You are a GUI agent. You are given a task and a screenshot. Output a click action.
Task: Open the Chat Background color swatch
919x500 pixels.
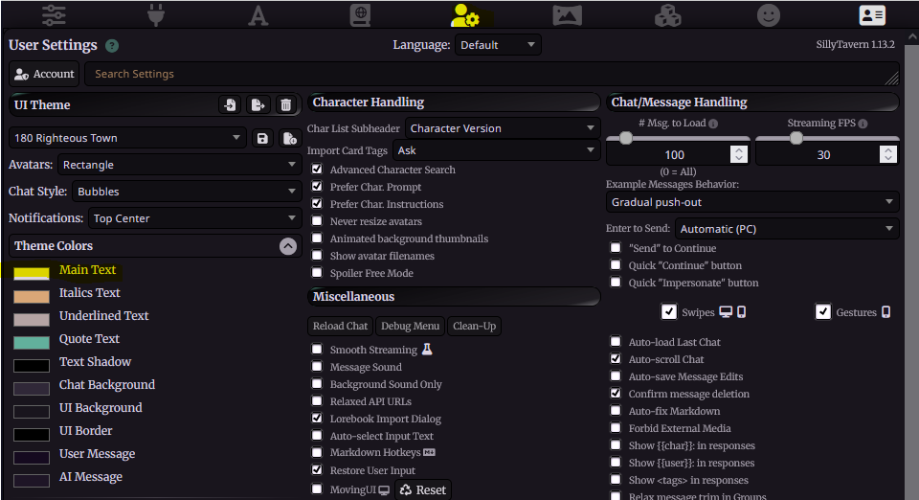[x=32, y=389]
